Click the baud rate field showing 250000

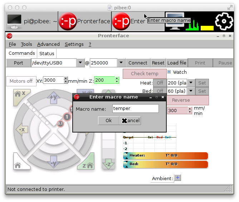(x=103, y=63)
